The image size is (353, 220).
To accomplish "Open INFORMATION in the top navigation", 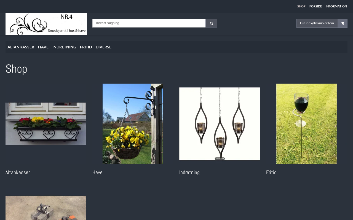I will point(336,6).
